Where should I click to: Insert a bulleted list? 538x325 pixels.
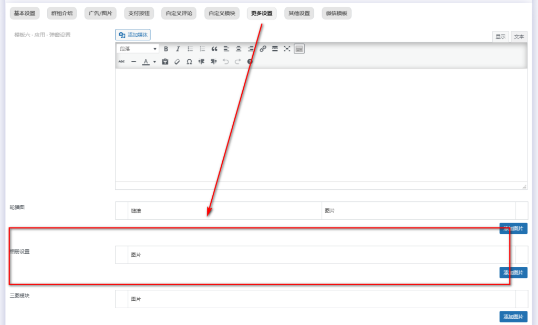click(x=190, y=49)
